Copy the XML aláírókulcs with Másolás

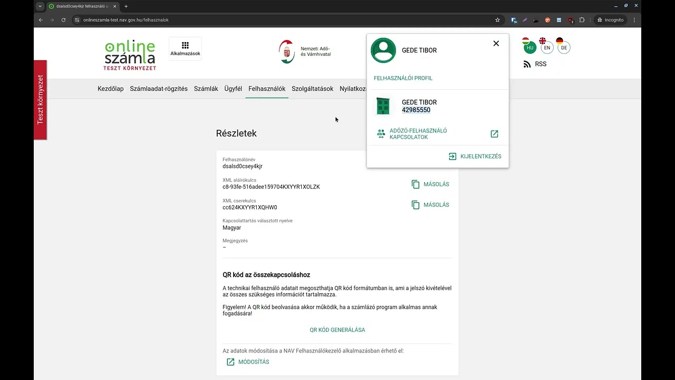pos(430,184)
